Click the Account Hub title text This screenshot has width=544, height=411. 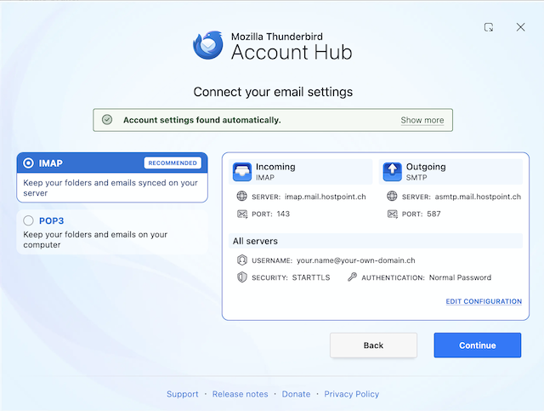(292, 52)
